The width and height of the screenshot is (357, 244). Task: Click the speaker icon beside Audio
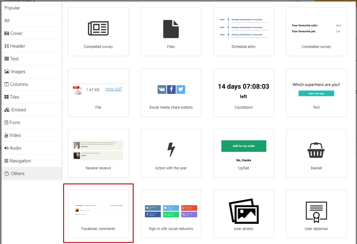click(x=6, y=148)
